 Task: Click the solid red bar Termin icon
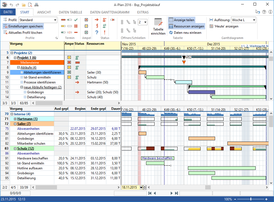[63, 20]
